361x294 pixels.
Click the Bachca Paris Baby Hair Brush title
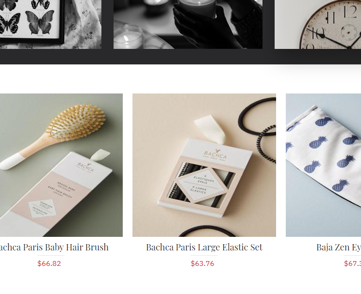[53, 248]
